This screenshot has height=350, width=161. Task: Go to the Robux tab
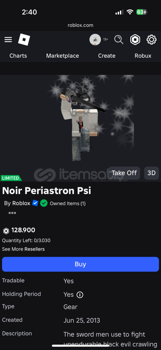[x=143, y=56]
